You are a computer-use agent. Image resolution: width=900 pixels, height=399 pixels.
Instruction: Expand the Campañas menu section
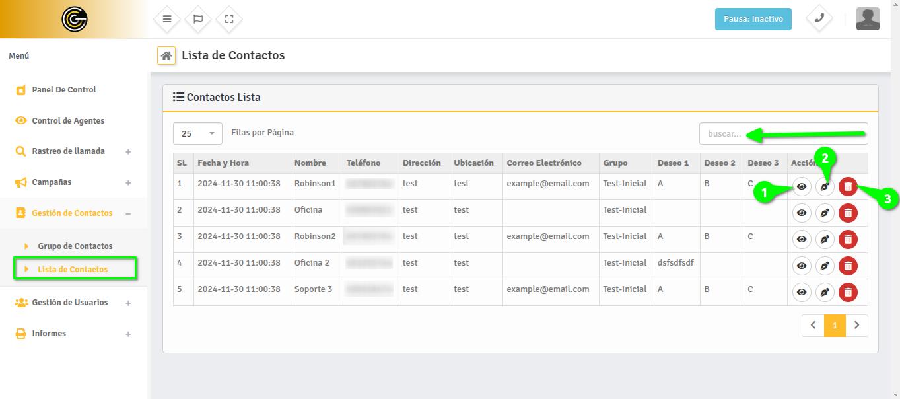(73, 182)
